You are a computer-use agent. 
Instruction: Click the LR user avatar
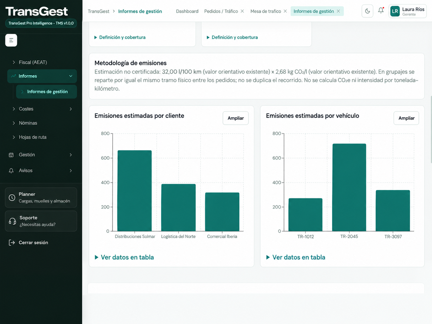pos(395,11)
